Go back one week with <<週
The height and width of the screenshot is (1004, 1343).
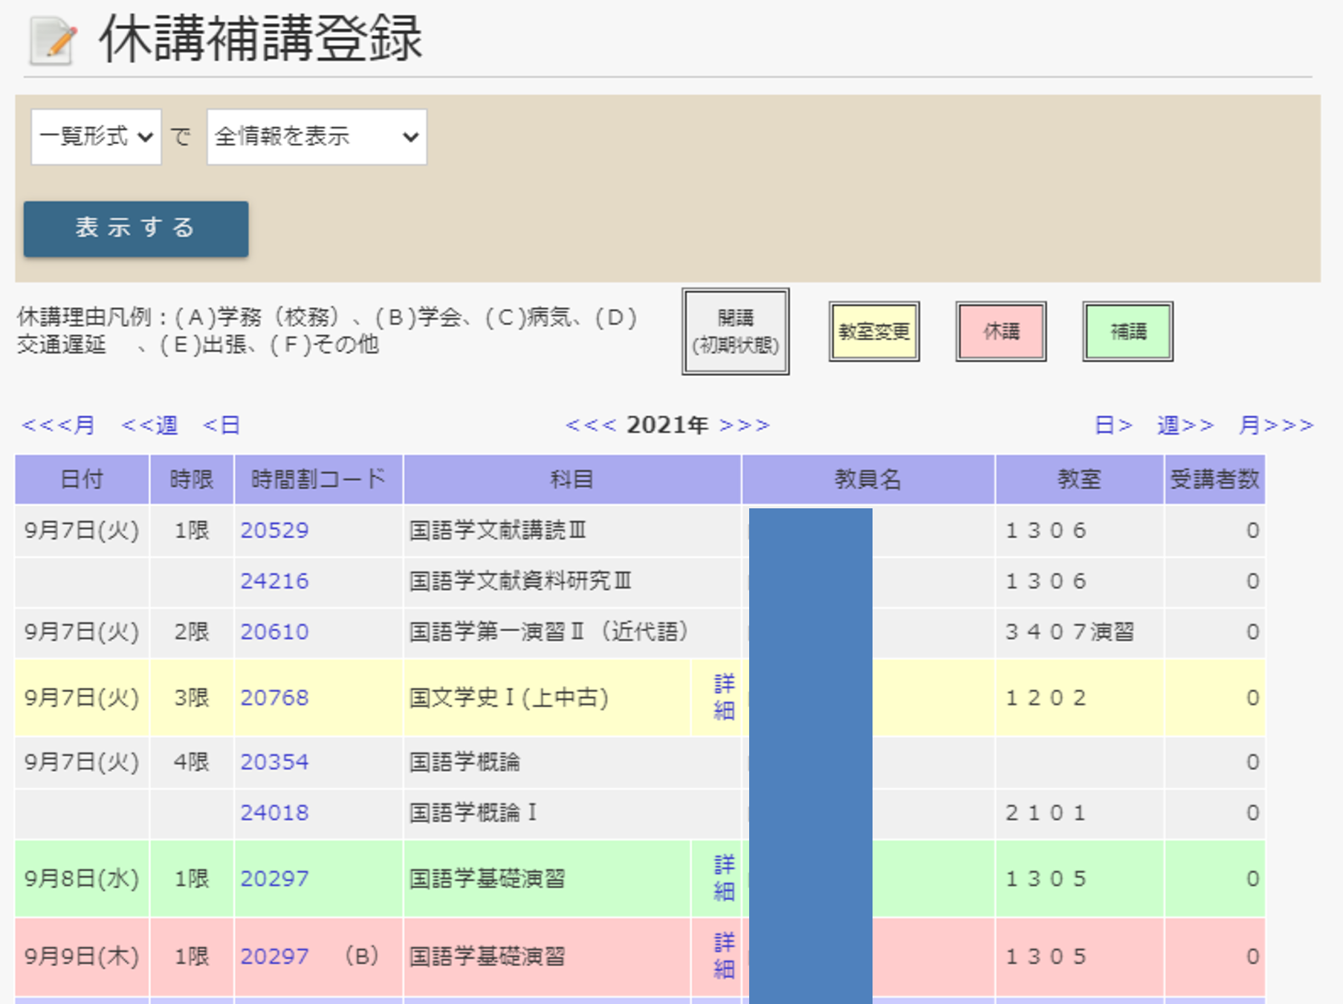pyautogui.click(x=149, y=425)
